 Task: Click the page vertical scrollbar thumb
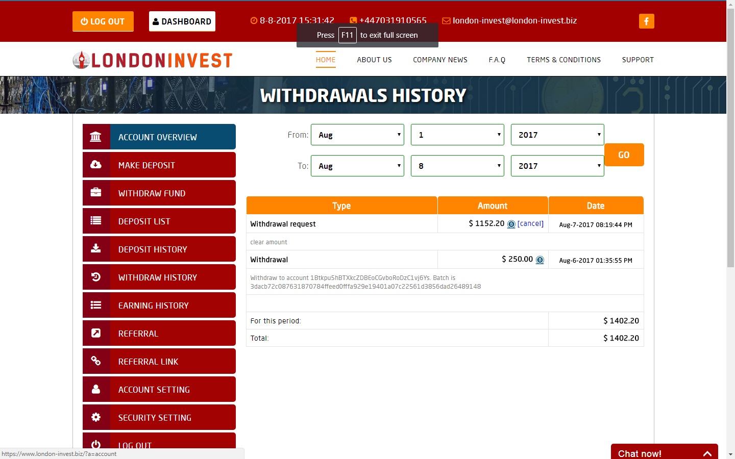pos(730,139)
